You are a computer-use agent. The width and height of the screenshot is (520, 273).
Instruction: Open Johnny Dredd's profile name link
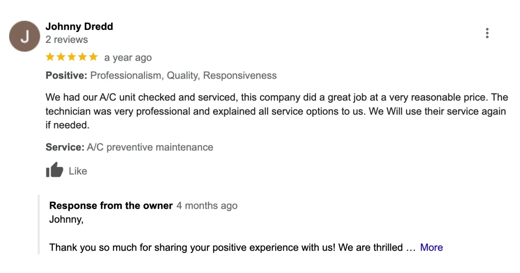[x=79, y=26]
